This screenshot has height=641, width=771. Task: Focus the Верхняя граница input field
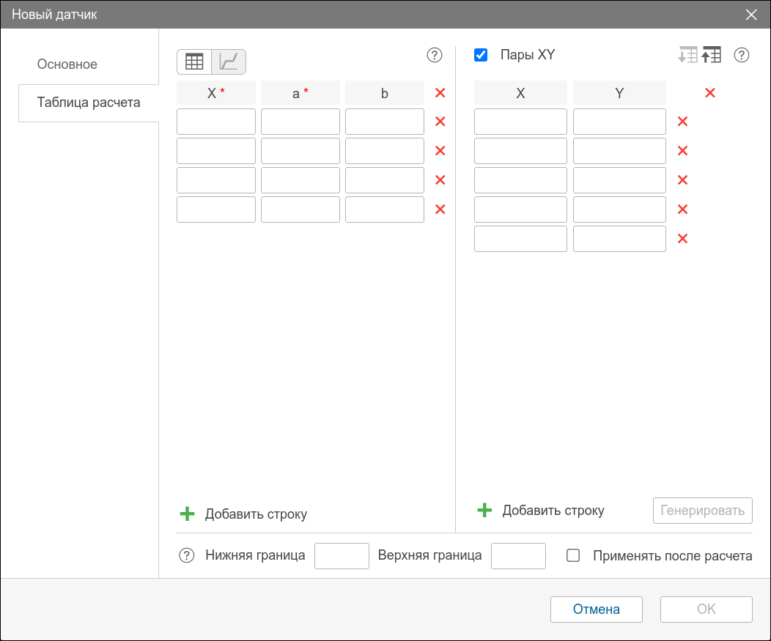click(518, 556)
